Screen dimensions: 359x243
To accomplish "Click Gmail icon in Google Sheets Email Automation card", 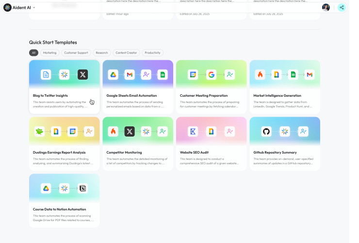I will click(x=130, y=74).
